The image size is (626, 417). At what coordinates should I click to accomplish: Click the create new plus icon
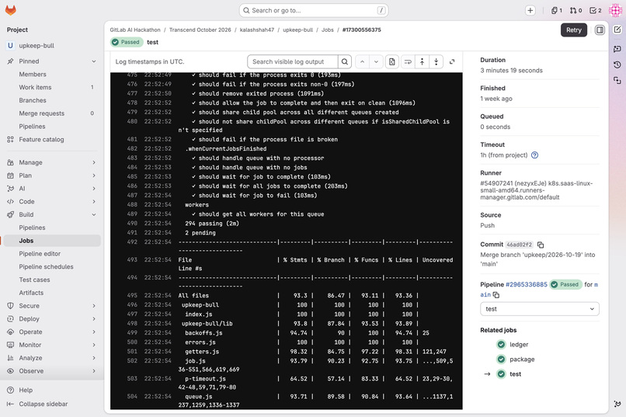[x=530, y=11]
